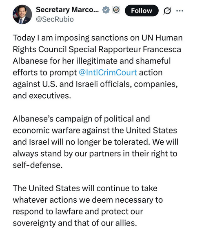Click the @SecRubio handle
This screenshot has height=228, width=204.
55,19
